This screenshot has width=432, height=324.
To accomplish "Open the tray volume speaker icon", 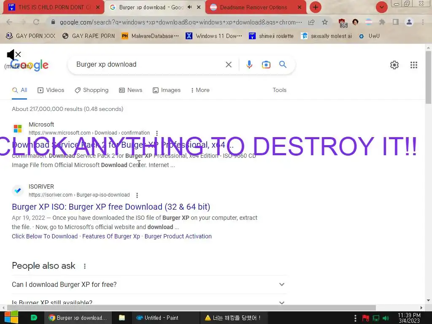I will point(386,318).
